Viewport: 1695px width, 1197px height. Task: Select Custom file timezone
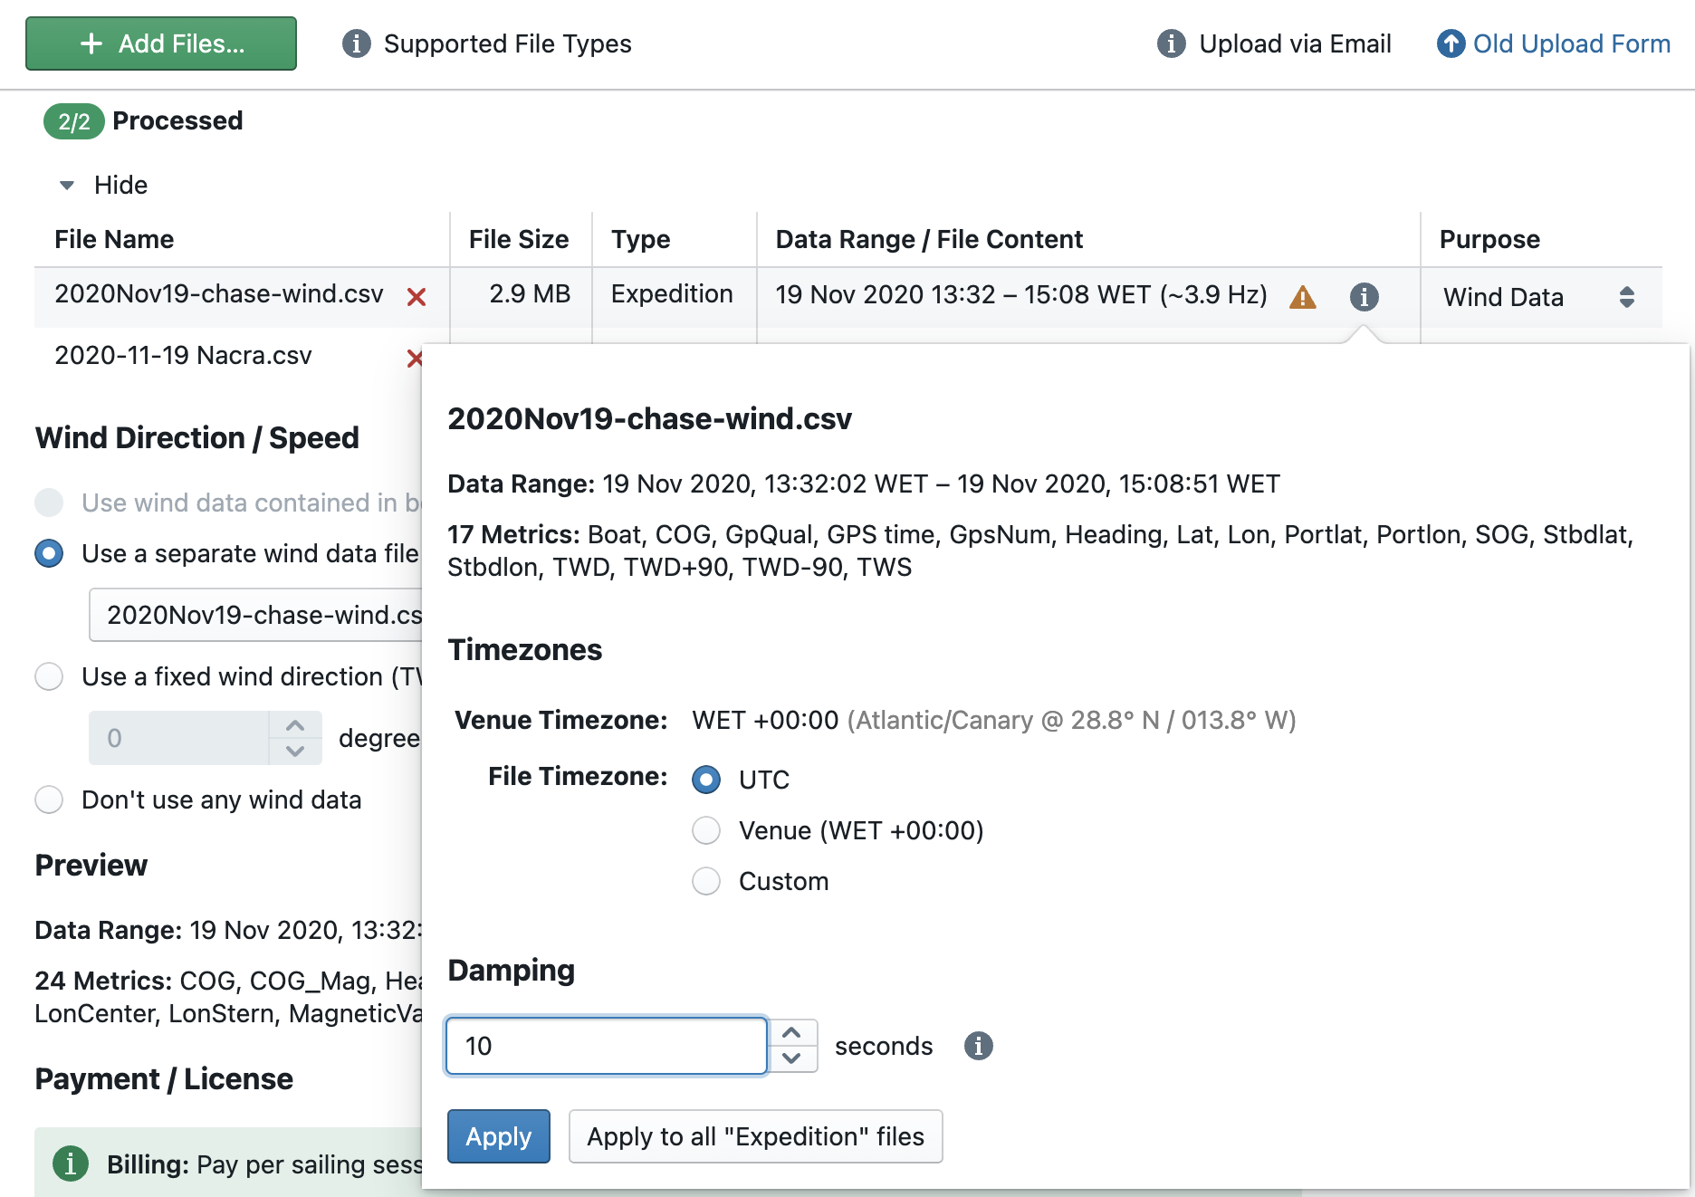pos(706,881)
